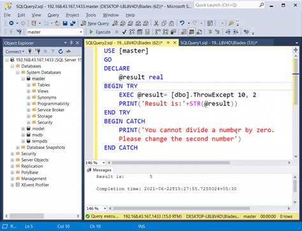This screenshot has height=231, width=302.
Task: Switch to the SQLQuery1.sql tab
Action: tap(219, 43)
